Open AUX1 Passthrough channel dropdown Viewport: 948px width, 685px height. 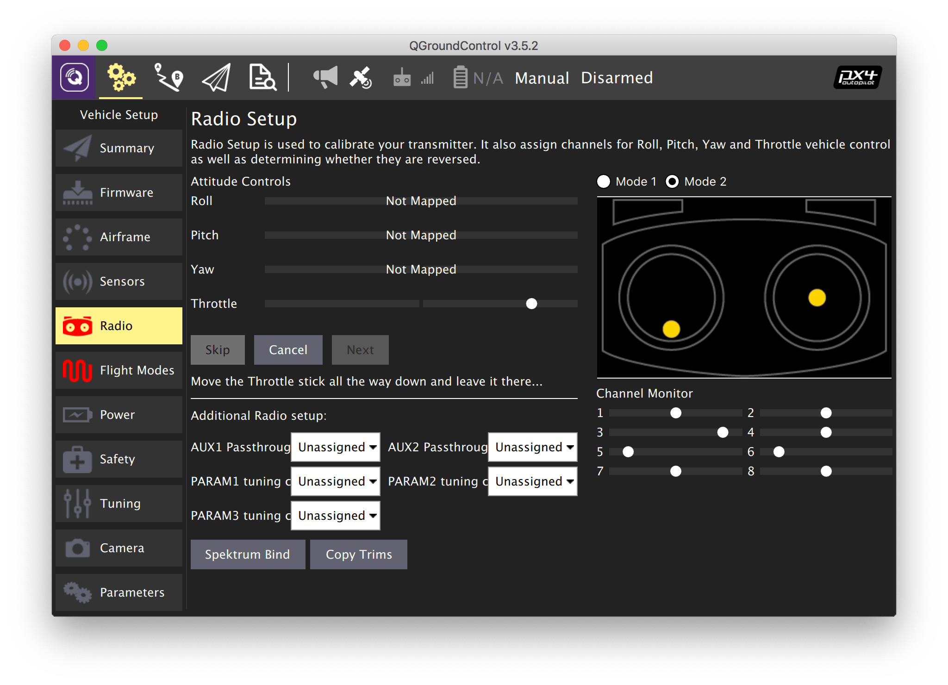(336, 447)
